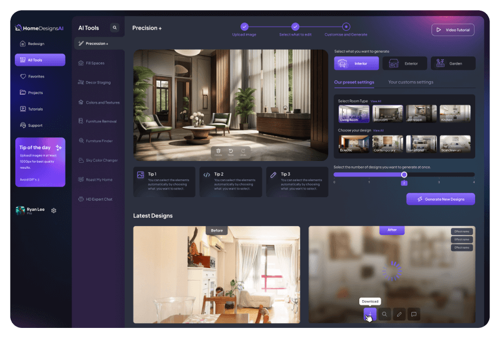This screenshot has width=500, height=338.
Task: Click the Generate New Designs button
Action: click(x=440, y=199)
